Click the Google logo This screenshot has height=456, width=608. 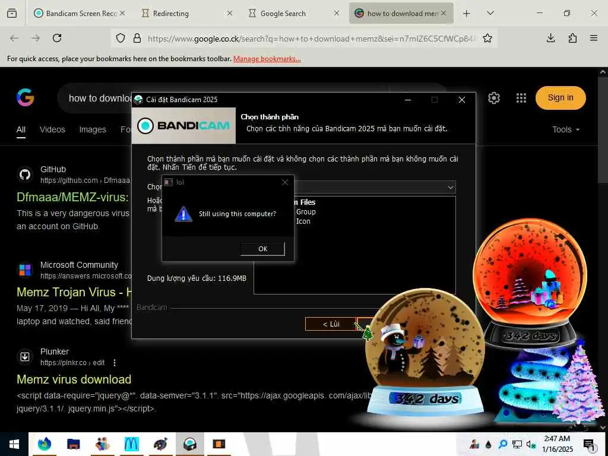[26, 98]
